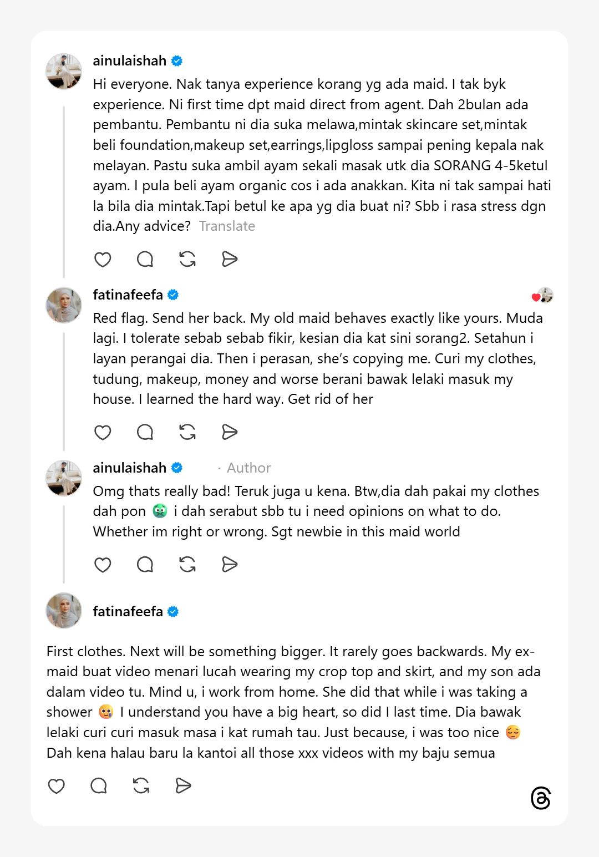
Task: Like fatinafeefa's 'Red flag' reply
Action: pyautogui.click(x=103, y=432)
